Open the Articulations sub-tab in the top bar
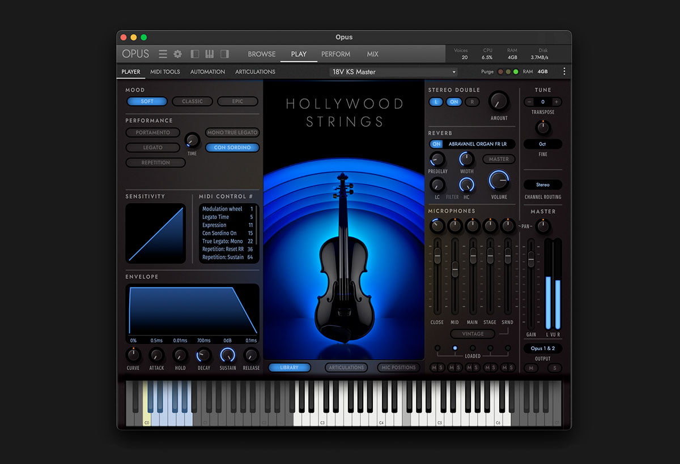 (255, 72)
